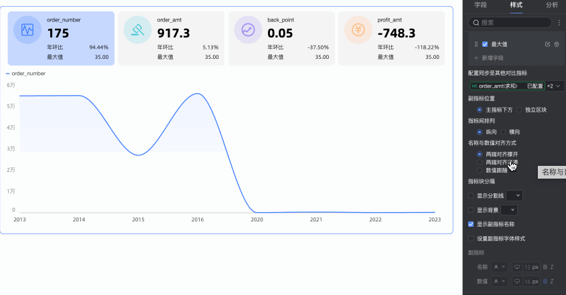
Task: Click the back_point trend arrow icon
Action: tap(248, 30)
